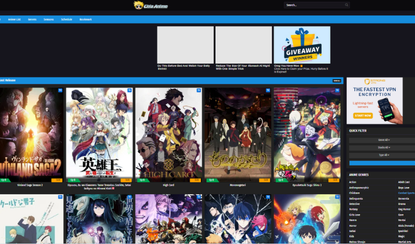Open the Vinland Saga Season 2 poster

click(x=31, y=135)
